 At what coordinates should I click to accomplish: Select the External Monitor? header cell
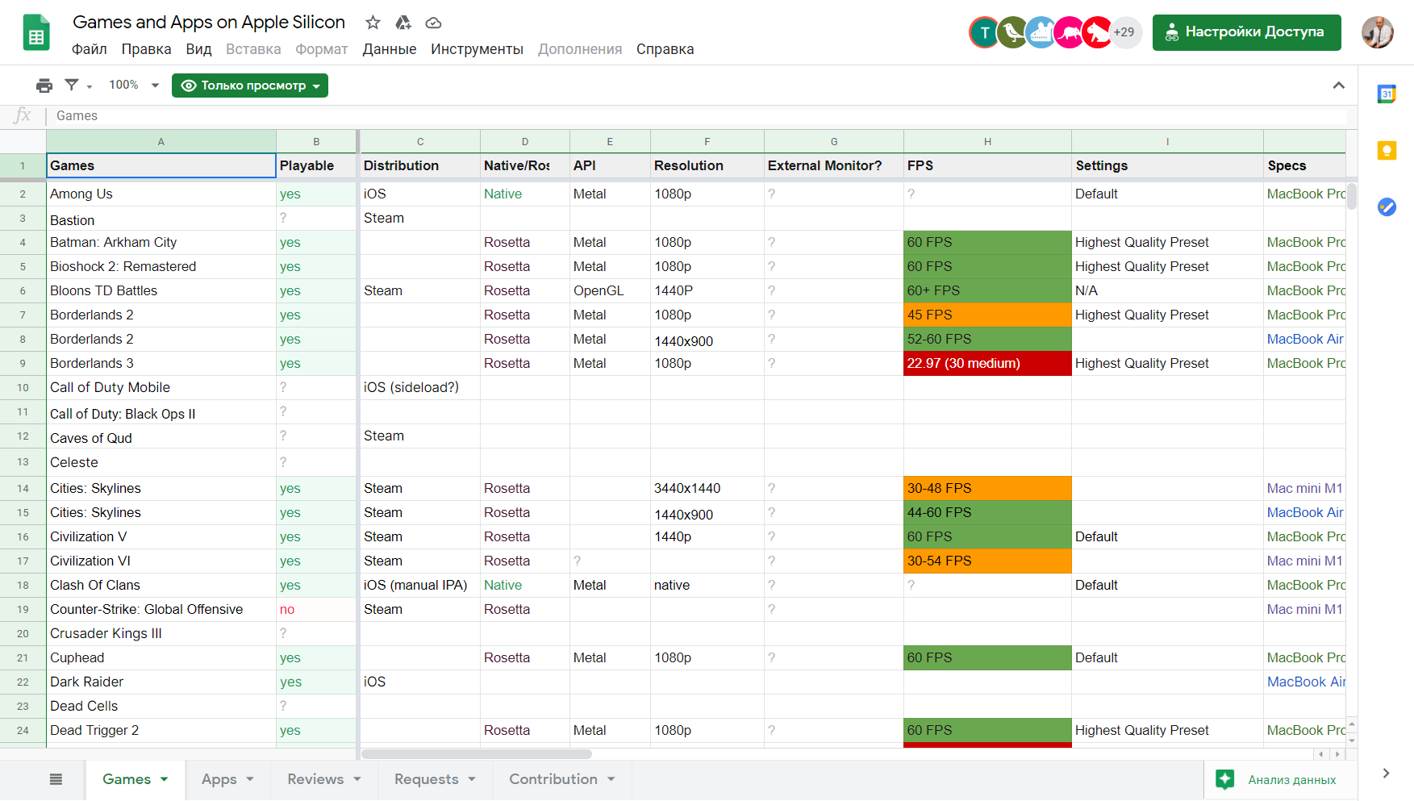tap(833, 165)
